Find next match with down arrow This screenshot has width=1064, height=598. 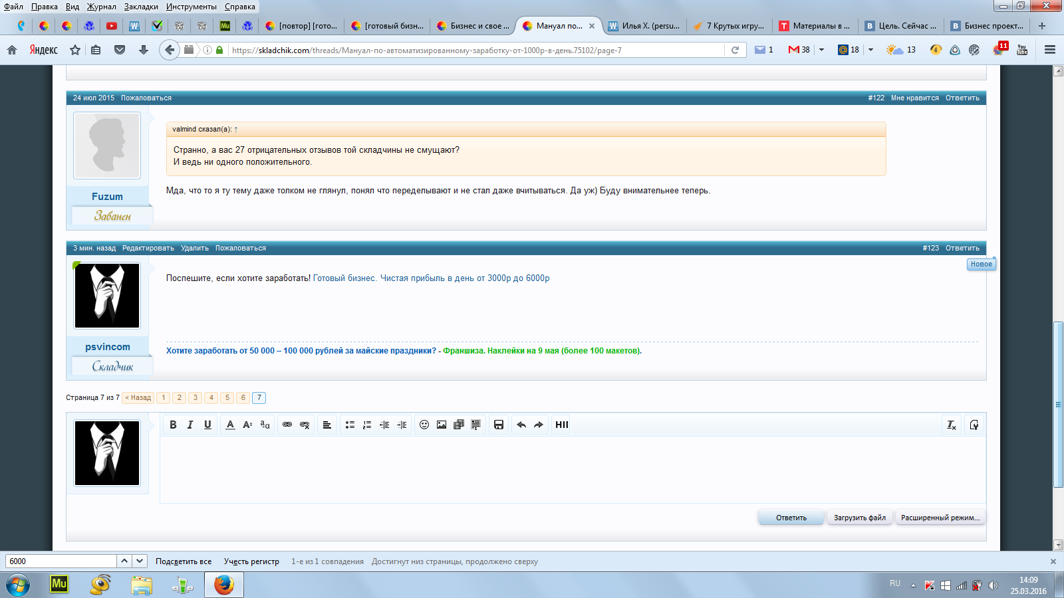[x=140, y=561]
